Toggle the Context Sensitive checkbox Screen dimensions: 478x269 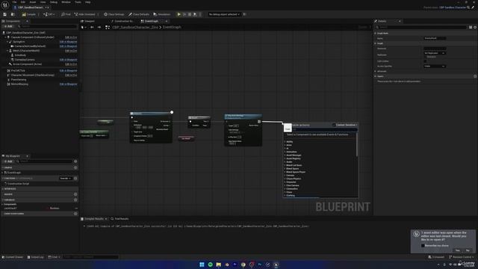pyautogui.click(x=334, y=125)
